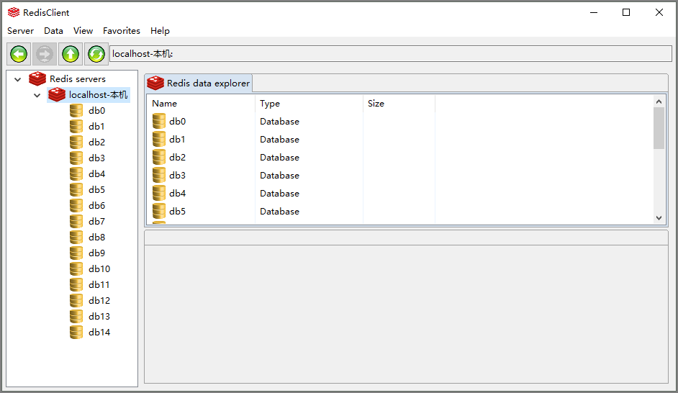Sort list by Type column header
The width and height of the screenshot is (678, 393).
tap(309, 104)
